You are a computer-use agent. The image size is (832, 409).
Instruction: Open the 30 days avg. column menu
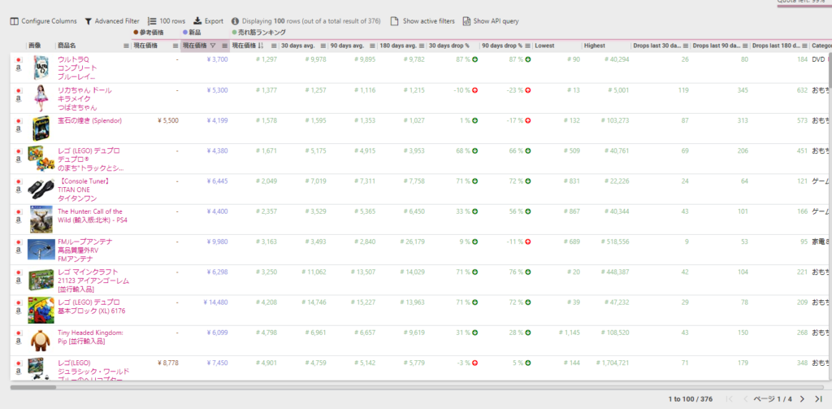(x=323, y=46)
